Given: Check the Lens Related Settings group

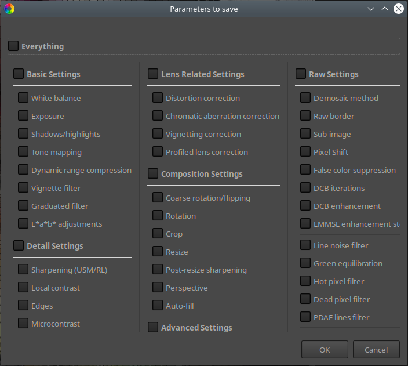Looking at the screenshot, I should (x=153, y=74).
